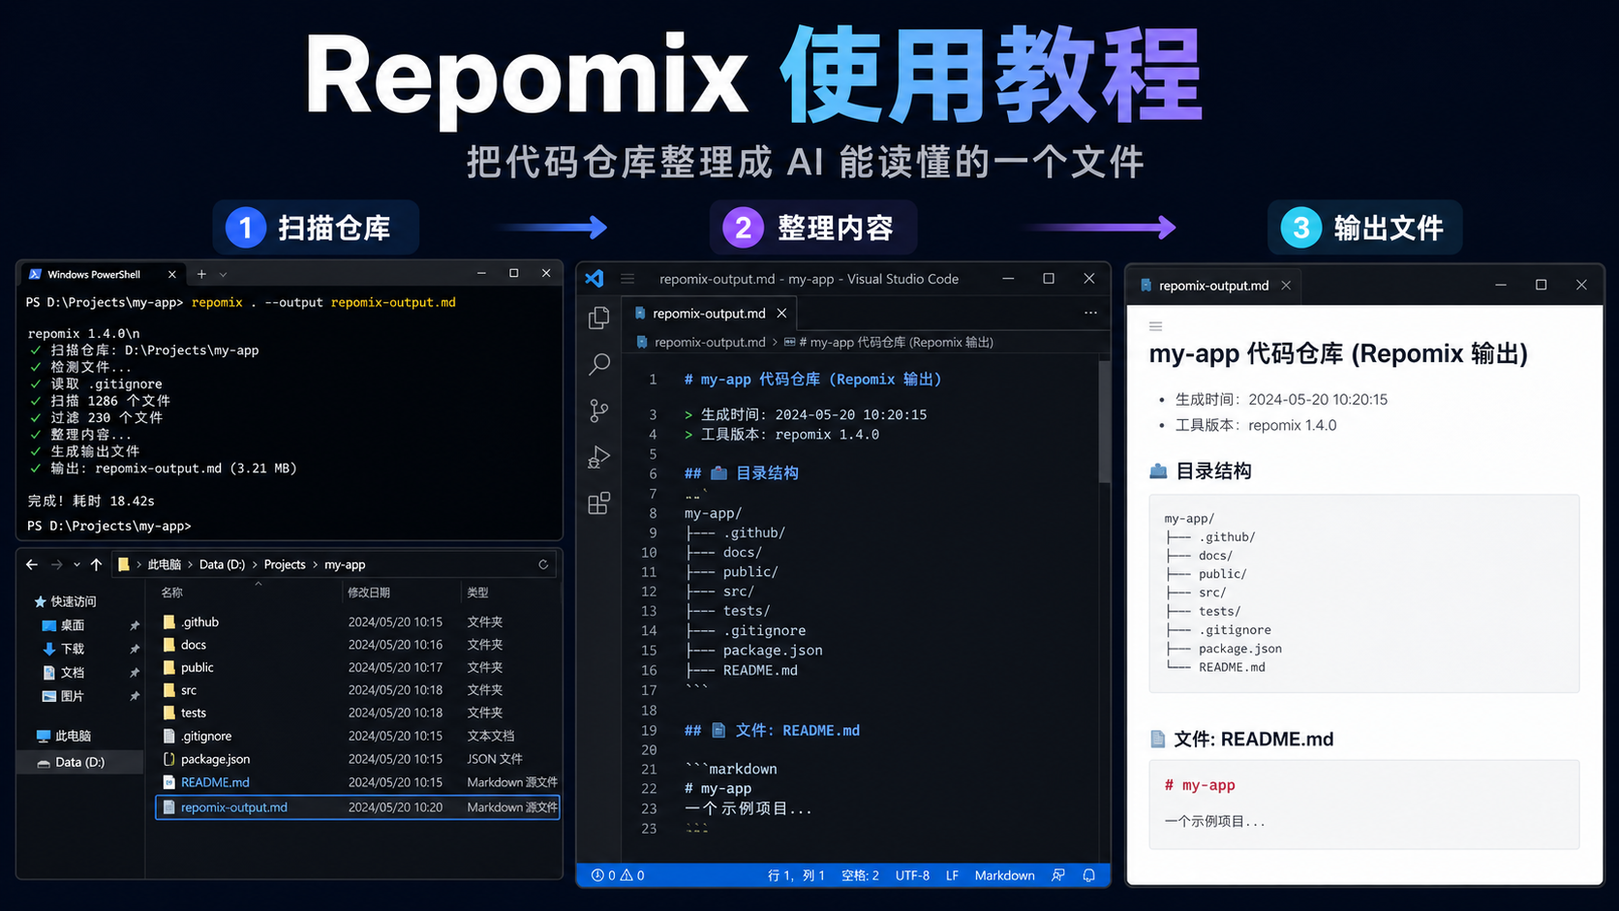Open the Run and Debug view in VS Code
1619x911 pixels.
click(599, 457)
